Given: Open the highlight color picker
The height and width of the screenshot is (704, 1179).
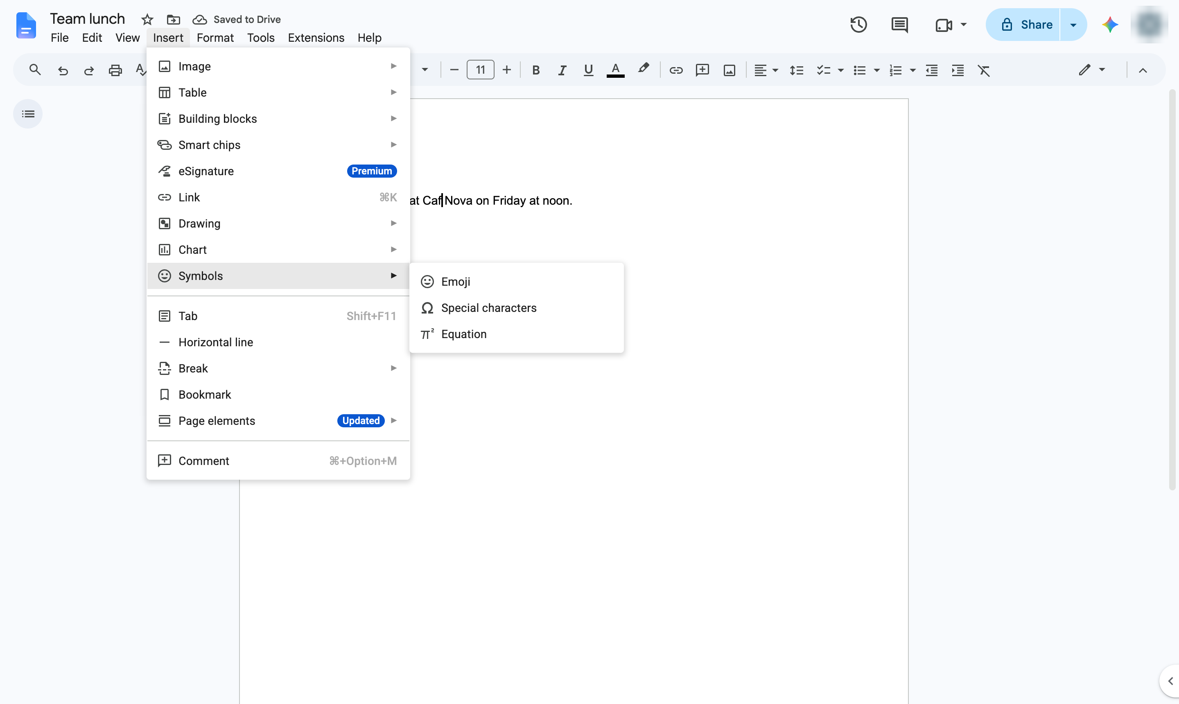Looking at the screenshot, I should coord(643,69).
